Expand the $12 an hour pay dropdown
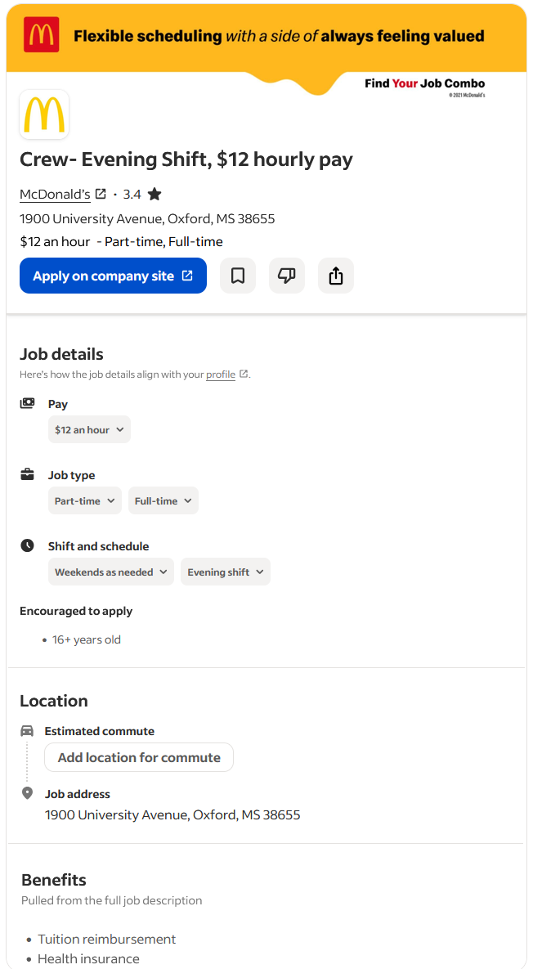Viewport: 533px width, 969px height. coord(90,429)
